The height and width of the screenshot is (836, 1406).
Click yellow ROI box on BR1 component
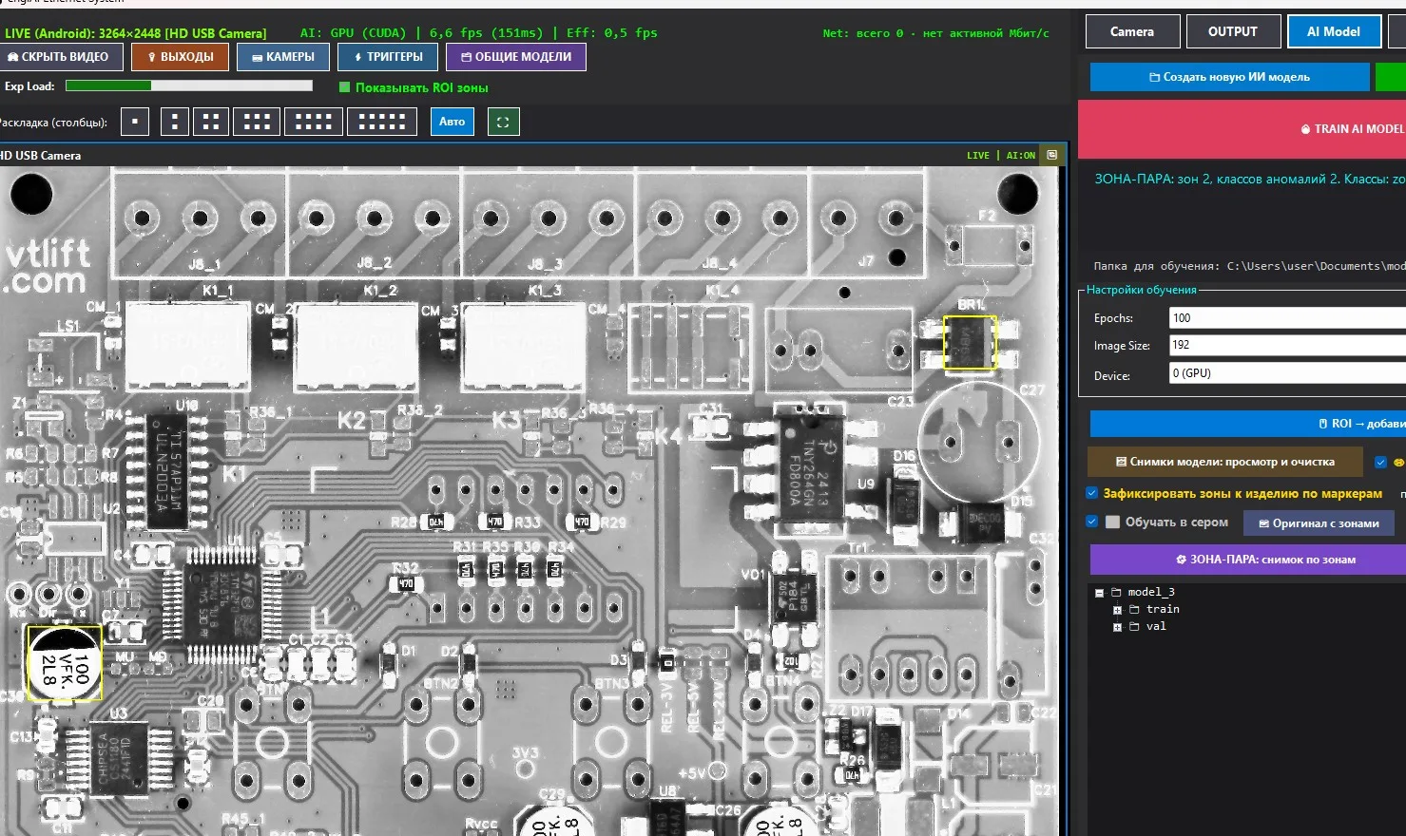[970, 342]
